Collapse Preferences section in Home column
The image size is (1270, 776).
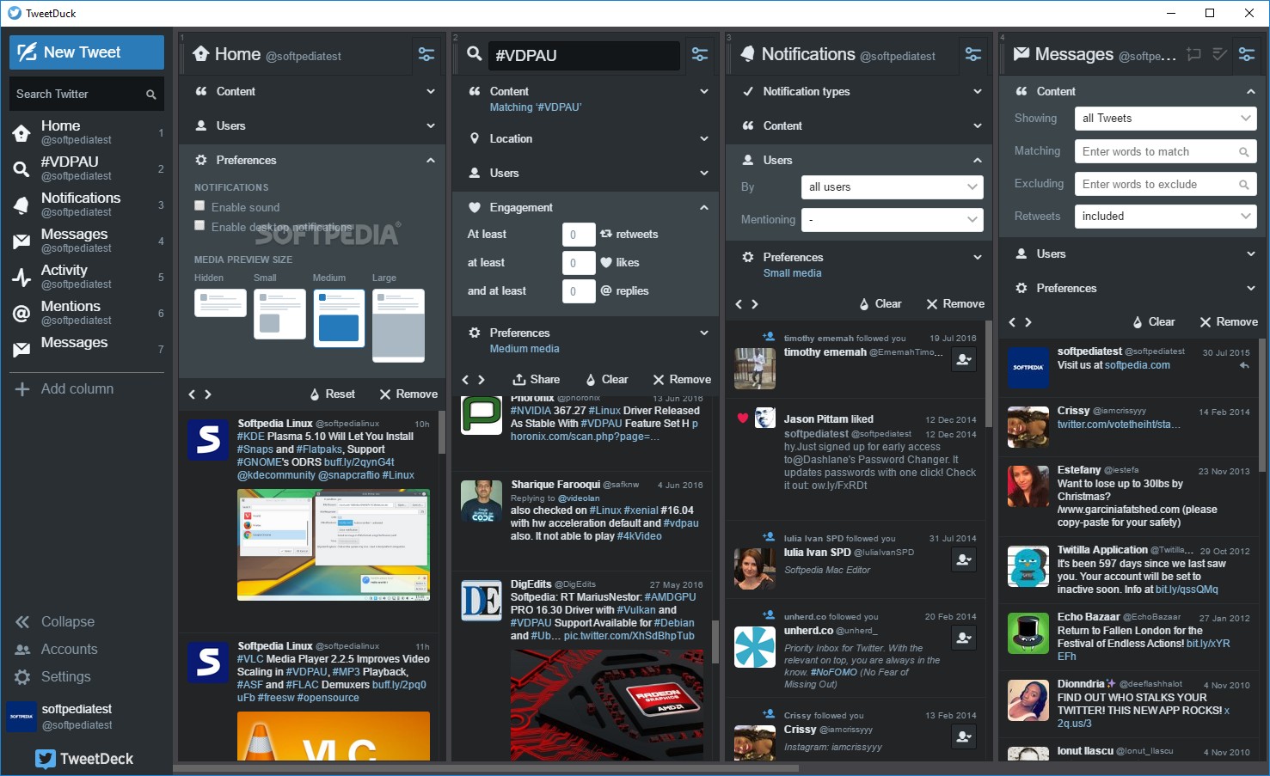[x=312, y=160]
